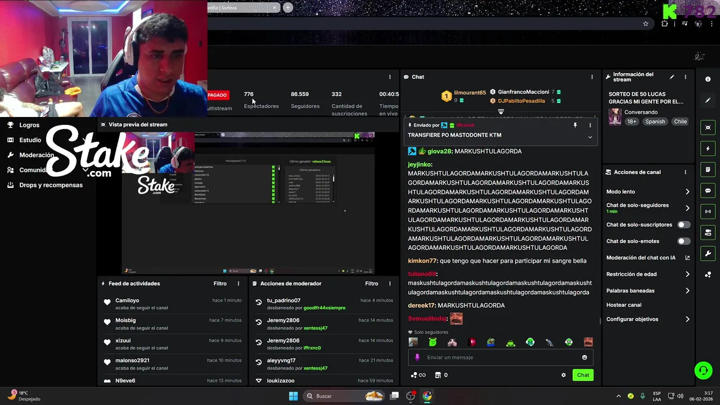Screen dimensions: 720x405
Task: Open session stats panel three-dot menu
Action: point(390,77)
